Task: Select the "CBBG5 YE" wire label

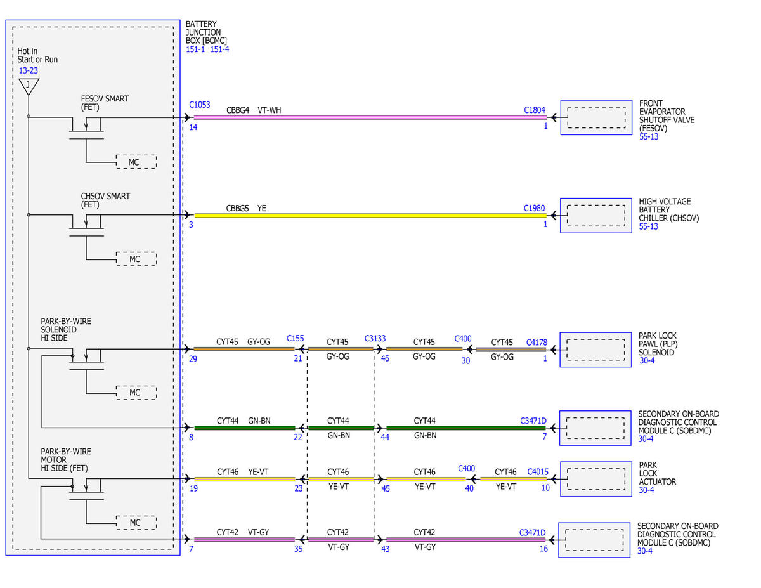Action: [246, 208]
